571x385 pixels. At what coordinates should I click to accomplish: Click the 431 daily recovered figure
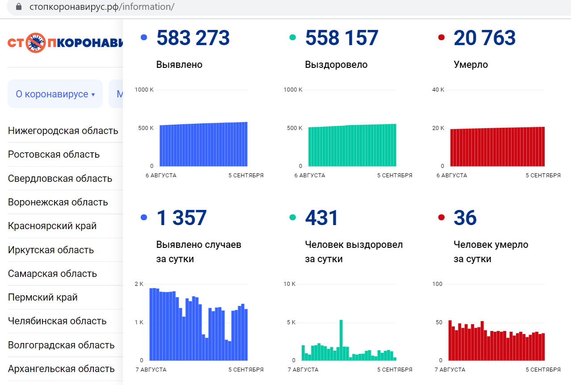point(322,218)
